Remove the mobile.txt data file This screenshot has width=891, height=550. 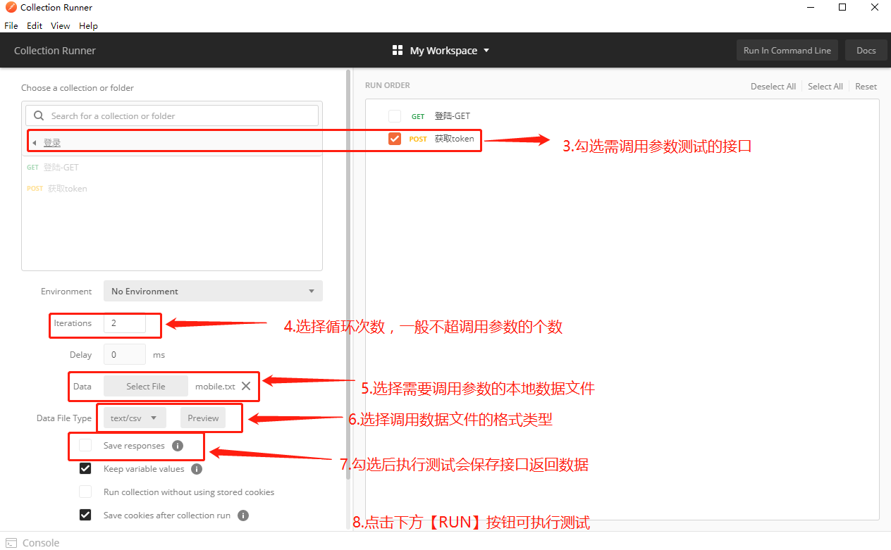pos(246,386)
